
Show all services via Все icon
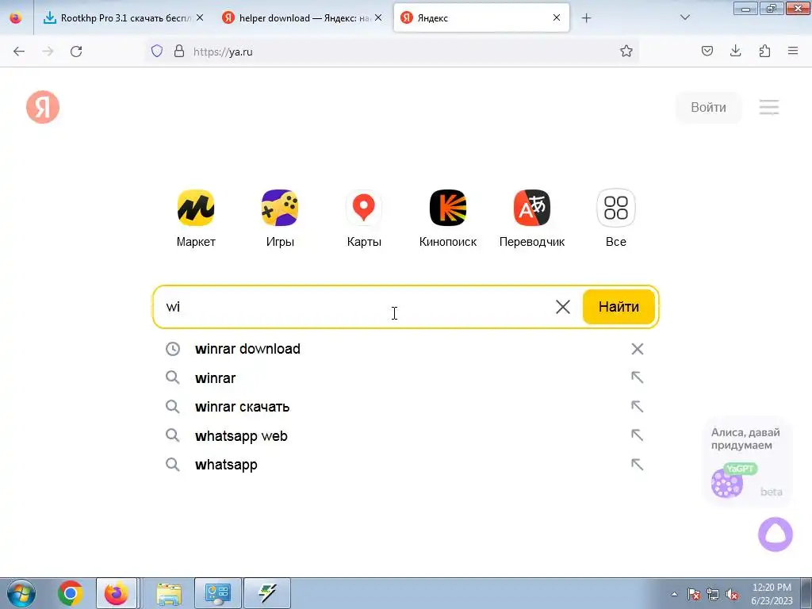[615, 208]
